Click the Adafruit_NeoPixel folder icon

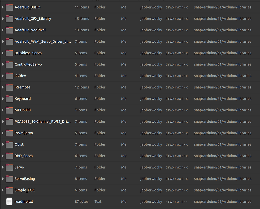(x=9, y=30)
